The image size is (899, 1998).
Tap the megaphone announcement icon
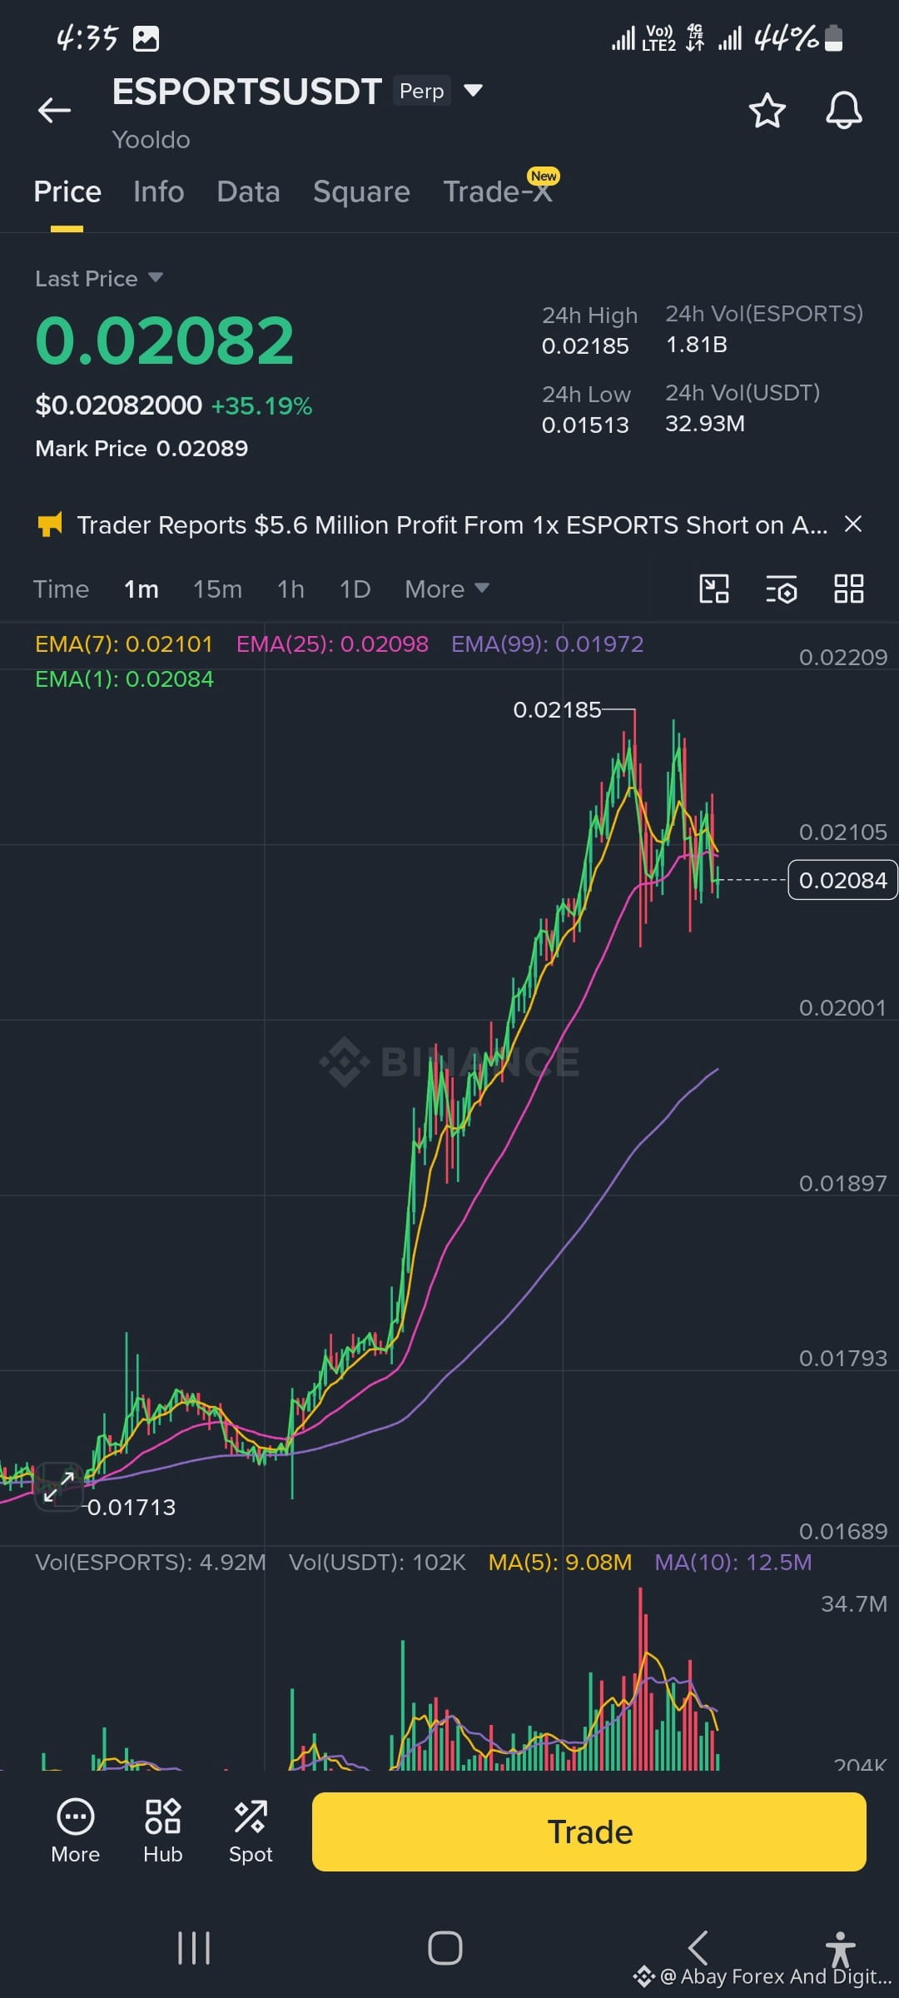click(x=50, y=524)
